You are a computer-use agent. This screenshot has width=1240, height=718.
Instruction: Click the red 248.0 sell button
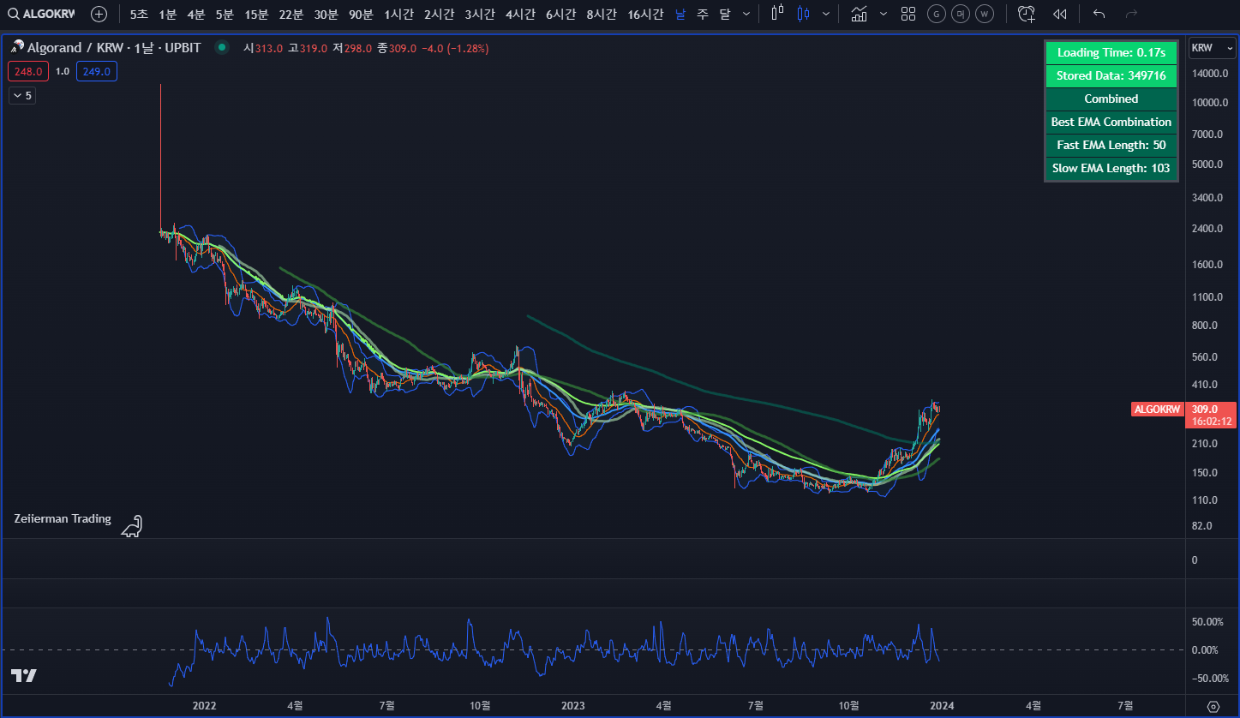click(x=27, y=71)
